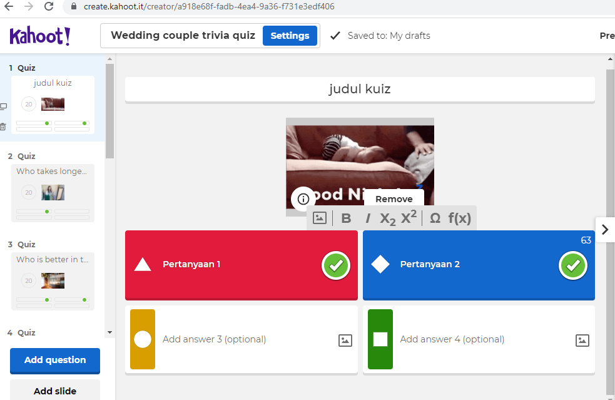Click the green square answer shape
Image resolution: width=615 pixels, height=400 pixels.
(380, 339)
